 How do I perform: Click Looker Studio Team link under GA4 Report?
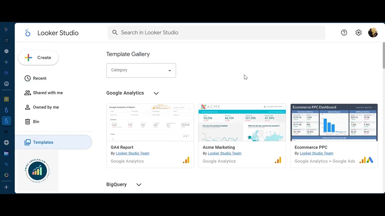pos(133,153)
